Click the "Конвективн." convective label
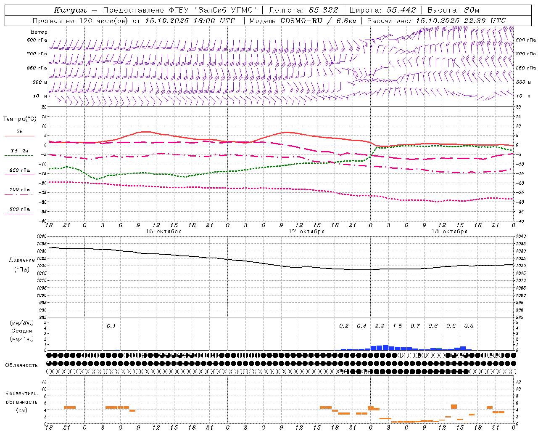Viewport: 538px width, 431px height. (21, 394)
